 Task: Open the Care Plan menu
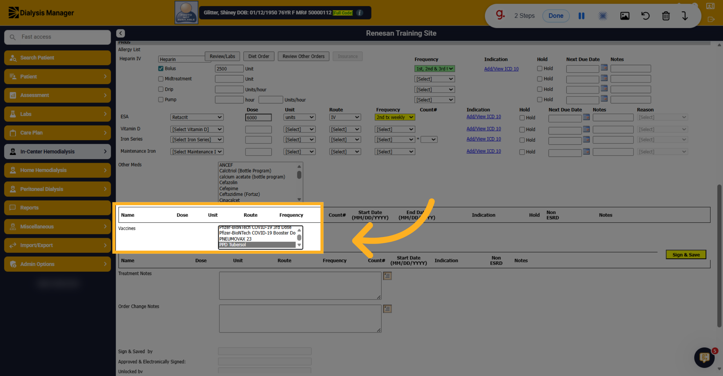(58, 133)
